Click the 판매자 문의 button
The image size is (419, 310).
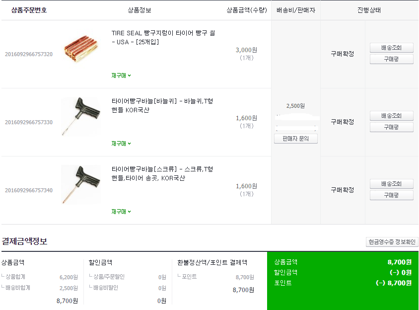[295, 139]
